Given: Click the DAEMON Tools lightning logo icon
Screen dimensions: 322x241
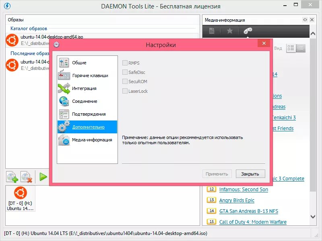Looking at the screenshot, I should [x=7, y=6].
